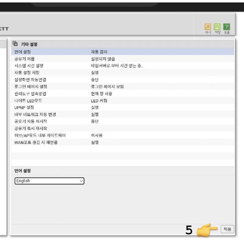Click the LED 켜짐 value

(99, 101)
